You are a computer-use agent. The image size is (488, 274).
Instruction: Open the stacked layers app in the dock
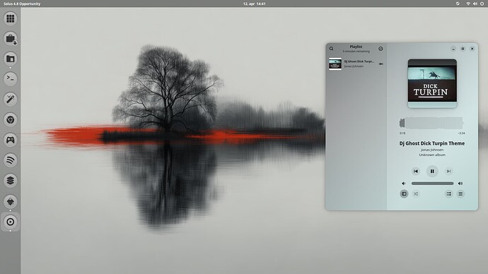tap(11, 180)
